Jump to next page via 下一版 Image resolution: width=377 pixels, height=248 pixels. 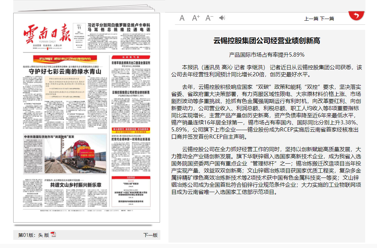tap(150, 235)
